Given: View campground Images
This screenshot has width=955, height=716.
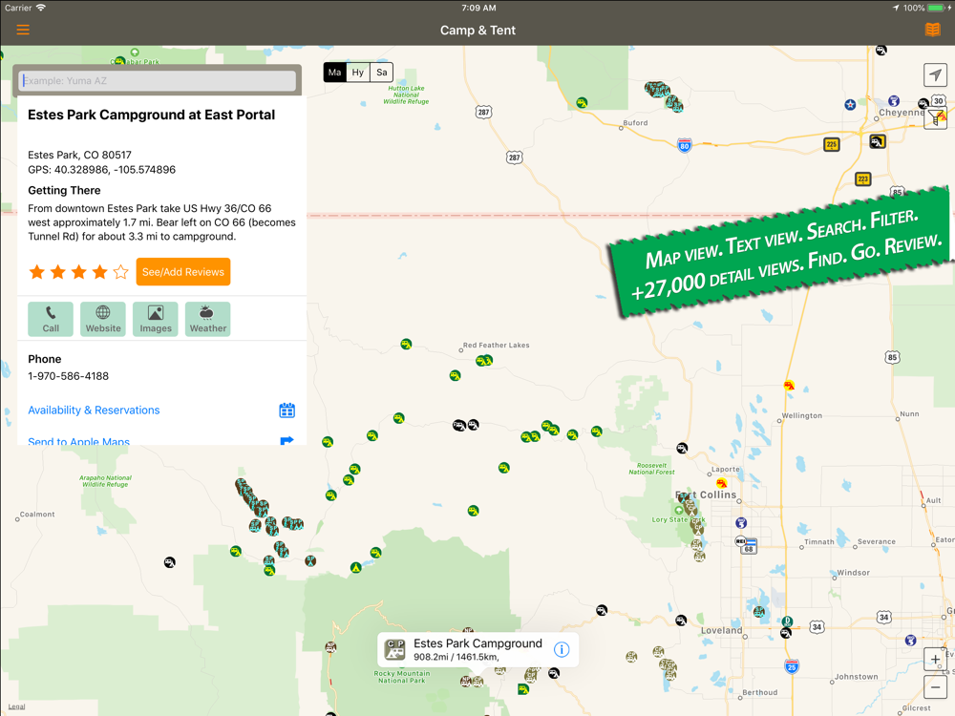Looking at the screenshot, I should [x=156, y=319].
